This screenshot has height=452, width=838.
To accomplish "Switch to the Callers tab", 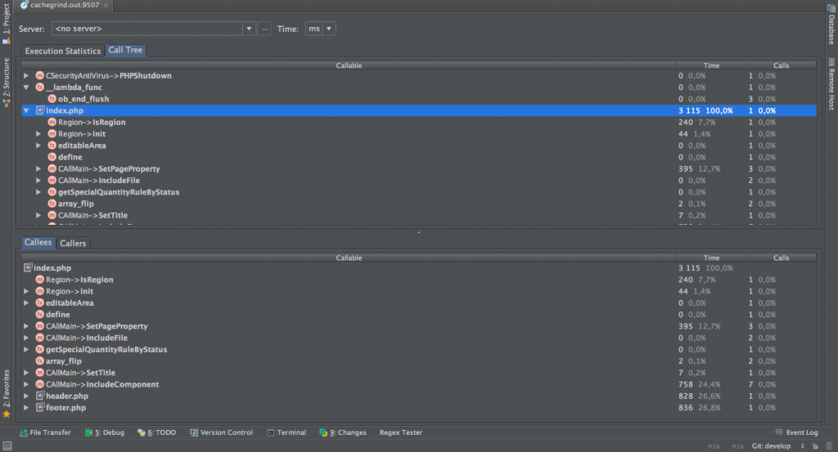I will point(73,243).
